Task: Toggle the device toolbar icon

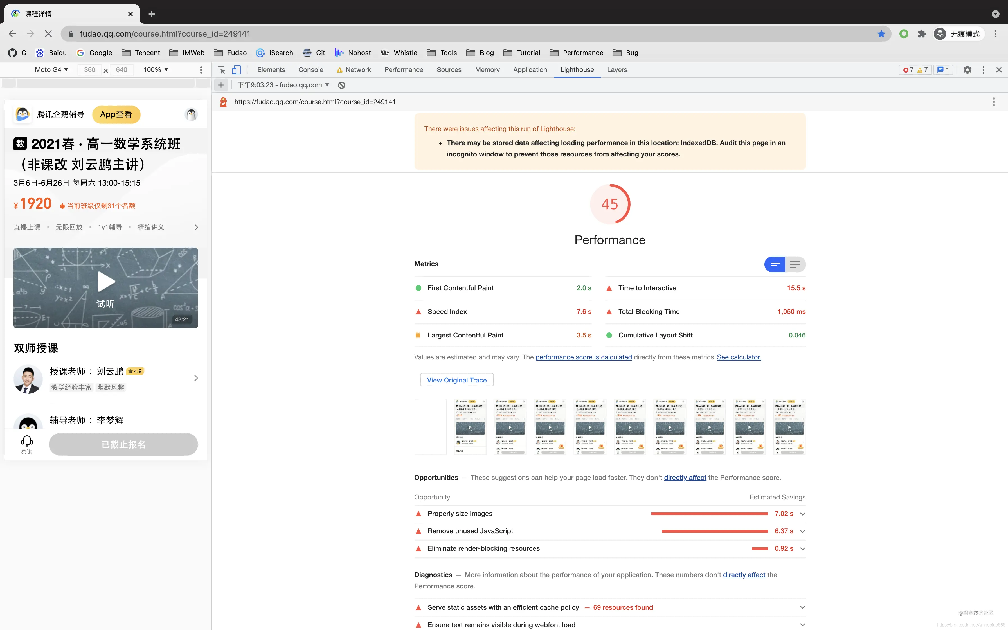Action: click(x=236, y=70)
